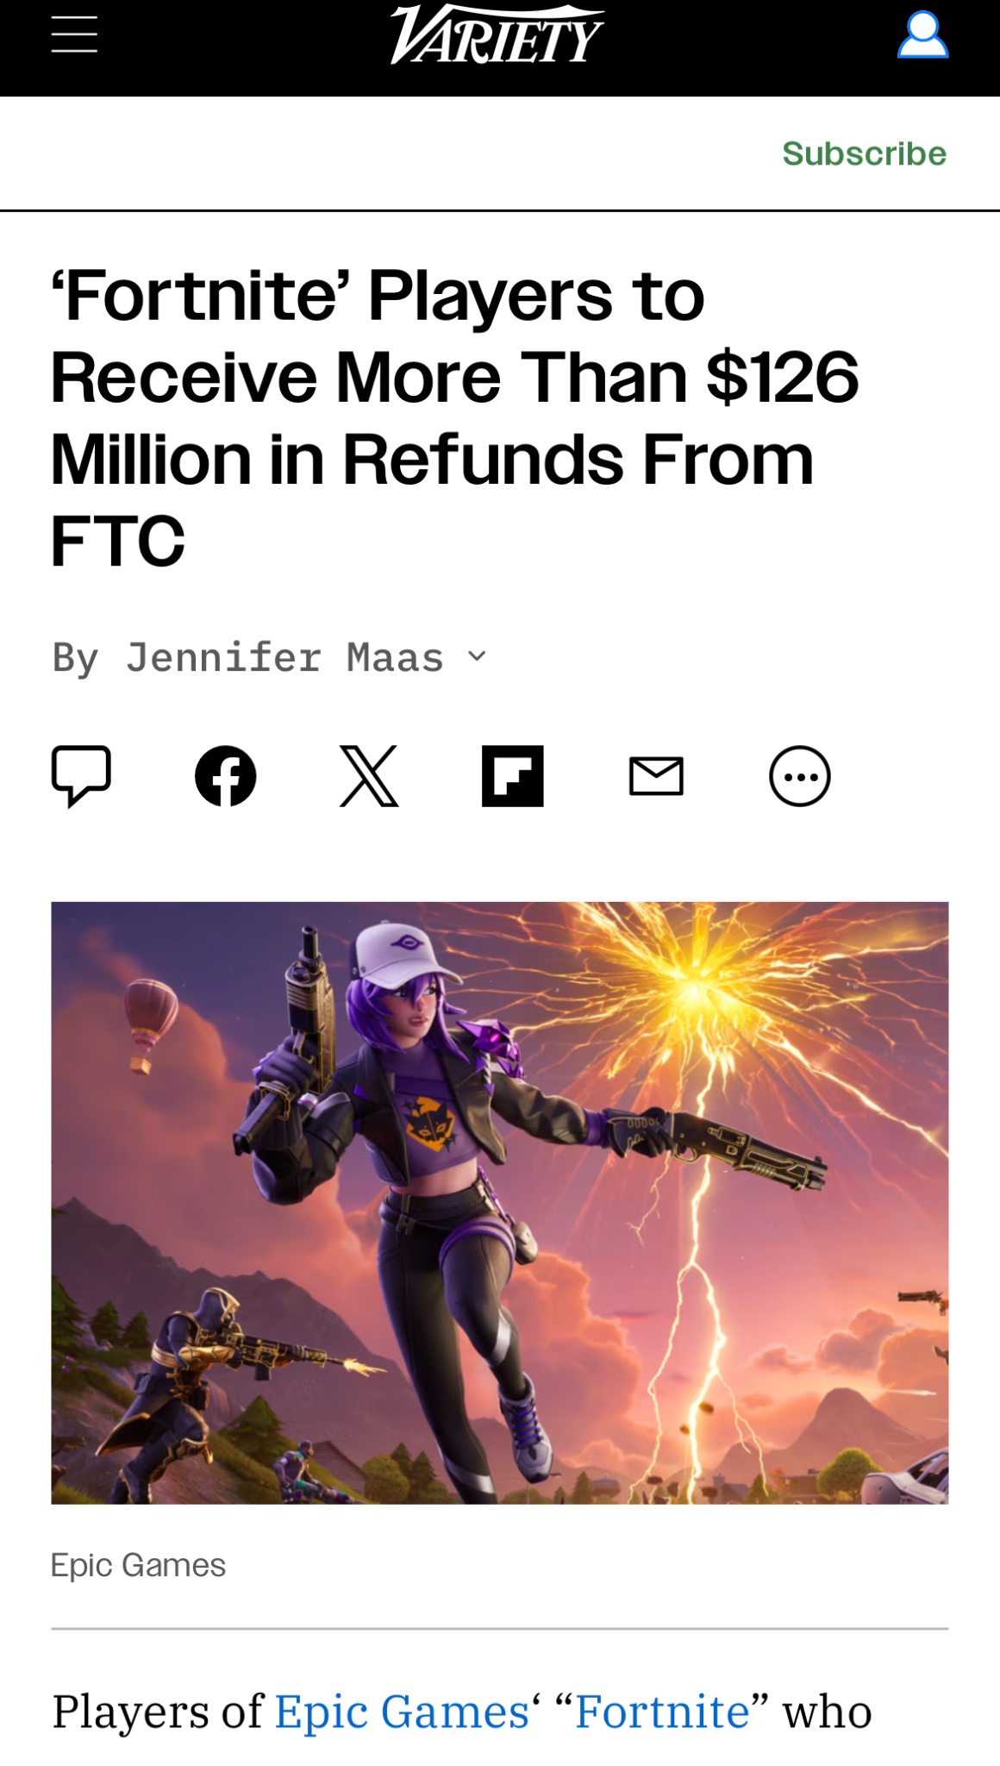Share the article via email envelope icon
1000x1766 pixels.
click(656, 776)
